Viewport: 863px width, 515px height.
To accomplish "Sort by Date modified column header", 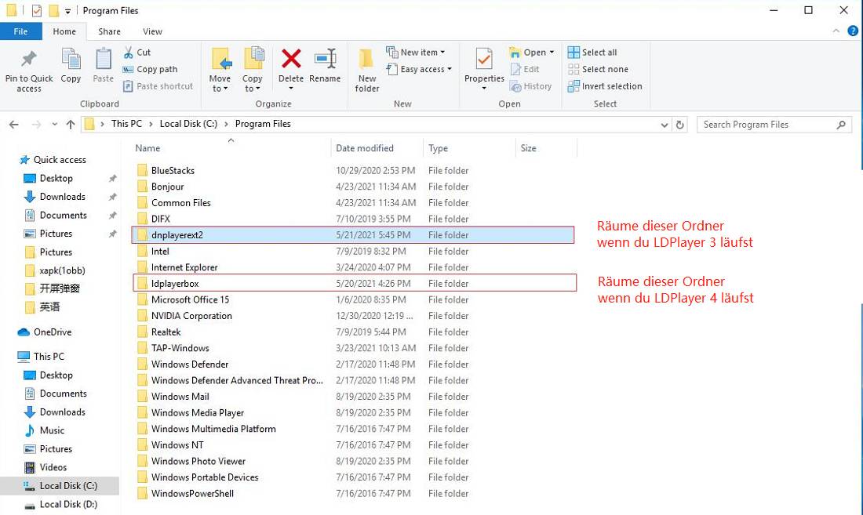I will 364,148.
